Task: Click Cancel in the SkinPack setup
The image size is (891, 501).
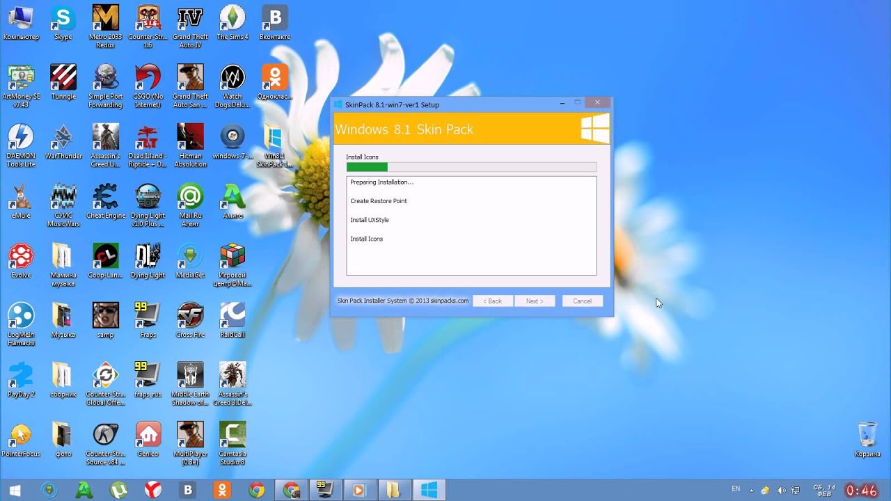Action: click(x=582, y=301)
